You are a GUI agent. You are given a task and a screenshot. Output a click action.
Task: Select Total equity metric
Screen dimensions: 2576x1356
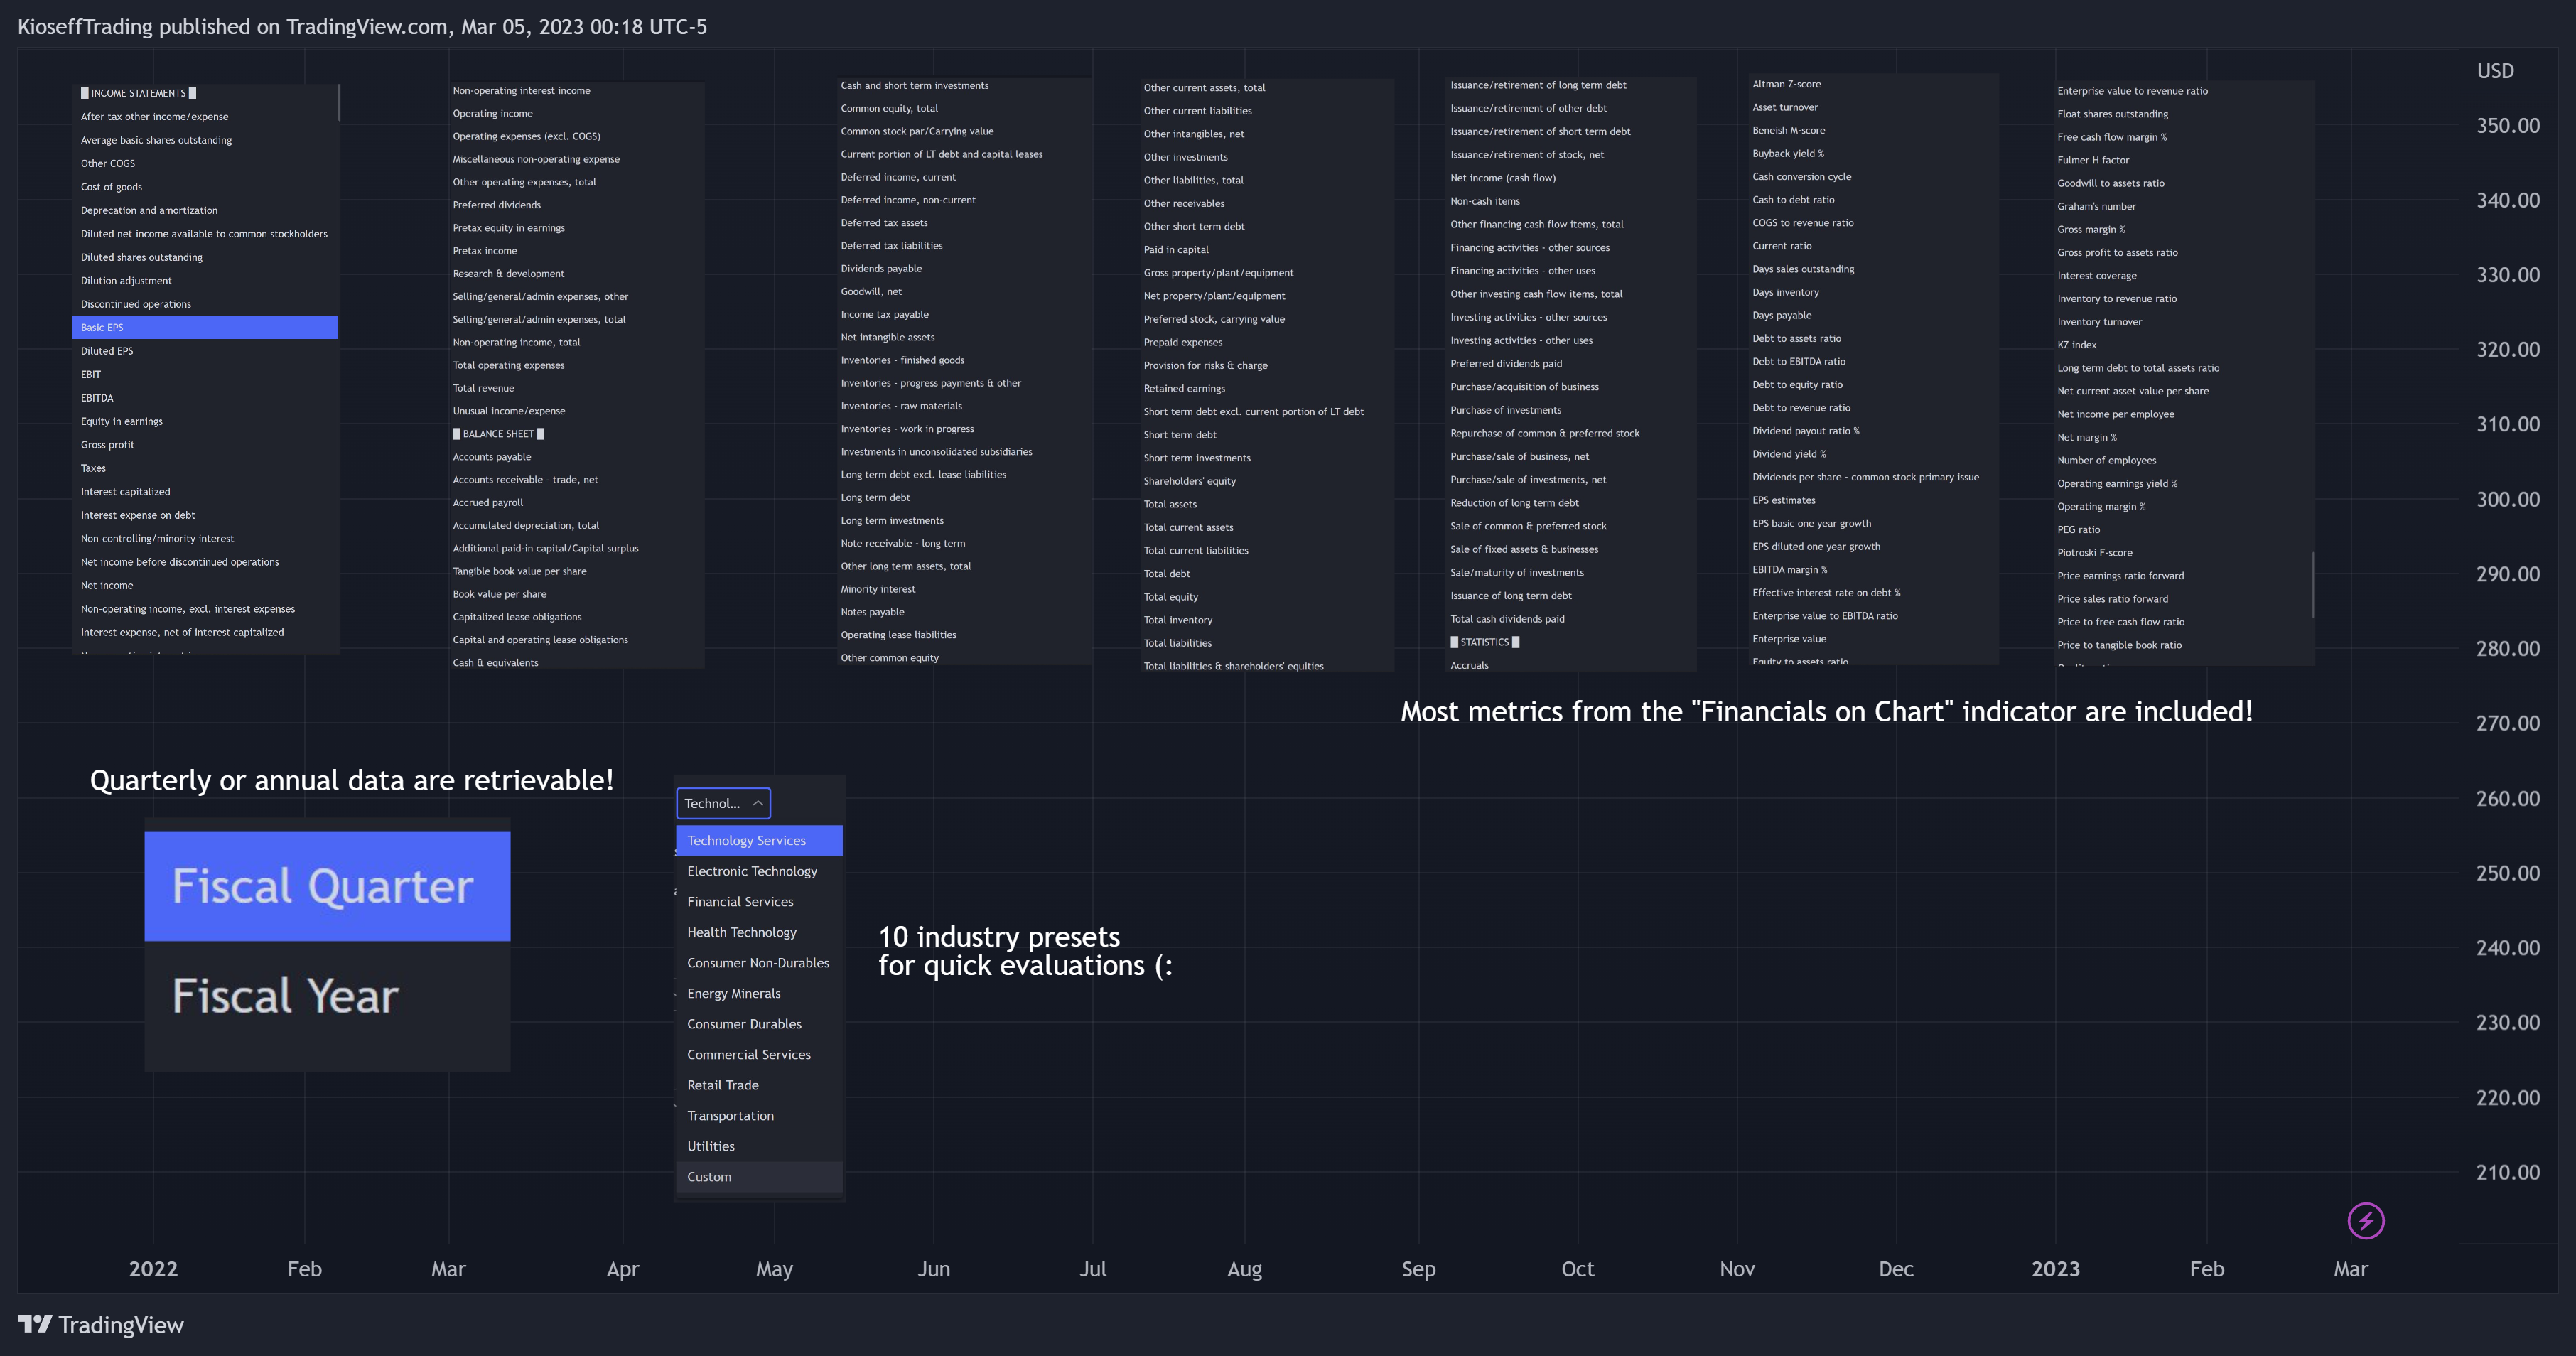[x=1171, y=597]
